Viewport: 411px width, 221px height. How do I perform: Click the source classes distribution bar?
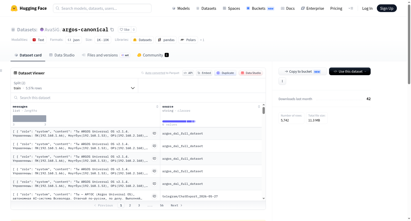179,121
